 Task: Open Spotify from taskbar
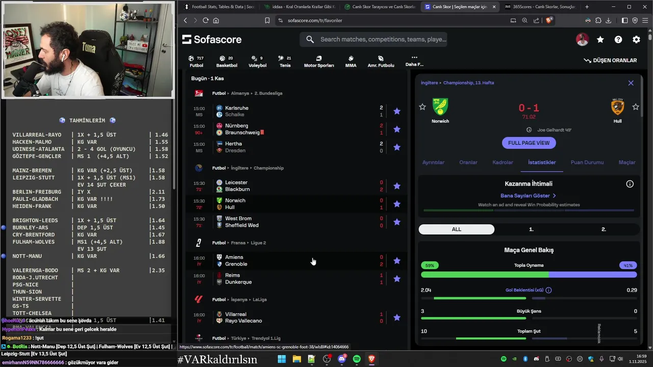357,359
